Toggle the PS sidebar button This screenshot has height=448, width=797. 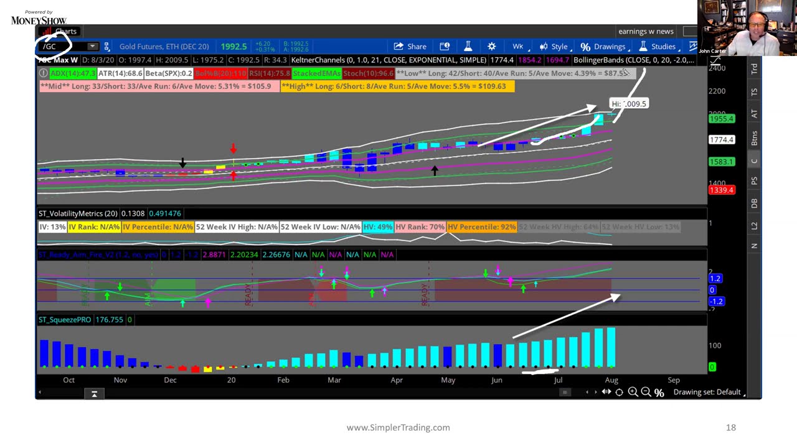click(754, 181)
